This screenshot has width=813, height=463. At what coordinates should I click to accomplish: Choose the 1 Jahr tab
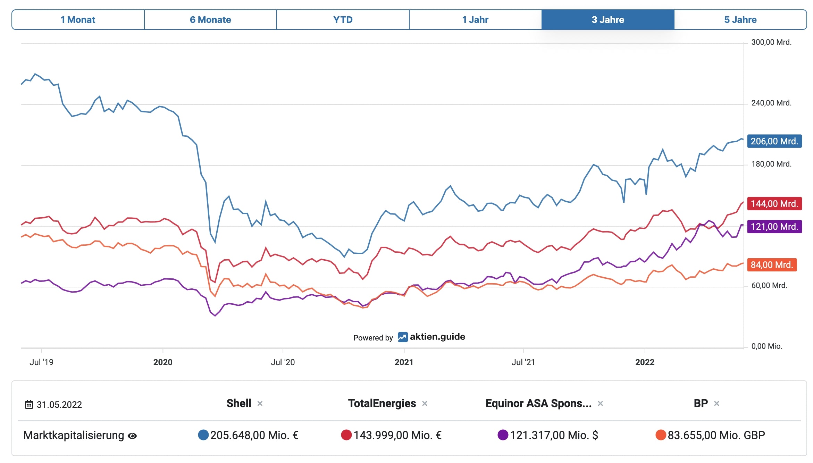(x=475, y=20)
